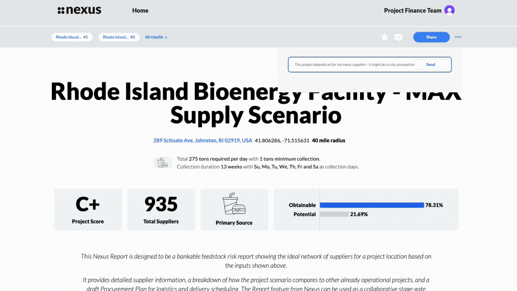Screen dimensions: 517x291
Task: Click the Send button in chat
Action: click(x=431, y=64)
